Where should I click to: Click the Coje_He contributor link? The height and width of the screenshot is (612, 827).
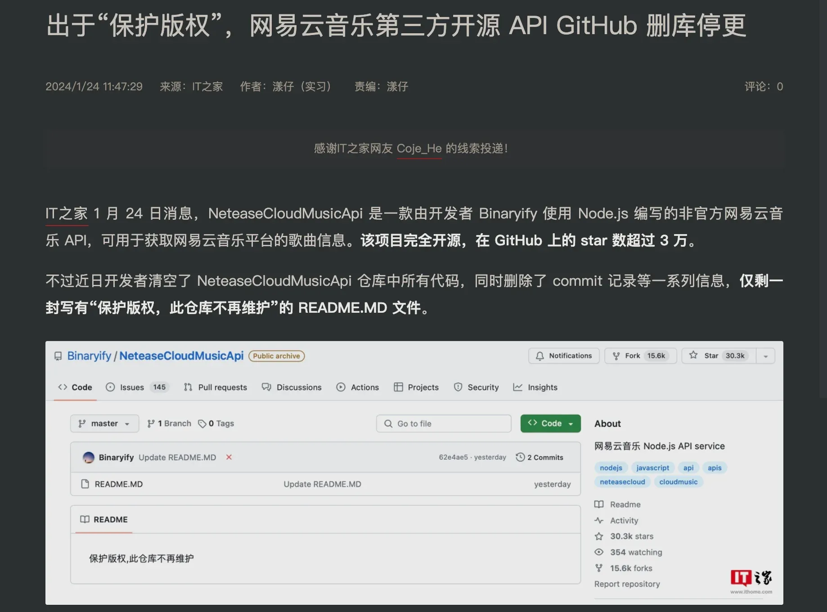click(x=418, y=148)
